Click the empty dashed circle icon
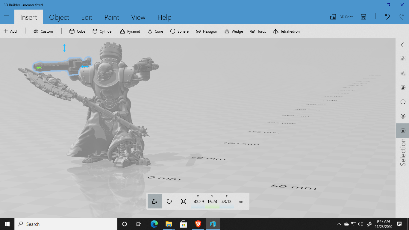Image resolution: width=409 pixels, height=230 pixels. click(x=403, y=102)
